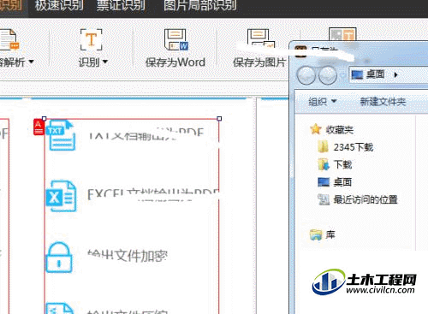Click the back arrow in save dialog
428x314 pixels.
coord(306,75)
